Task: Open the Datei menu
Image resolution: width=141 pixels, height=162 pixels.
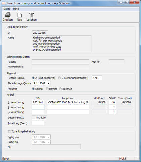Action: point(7,9)
